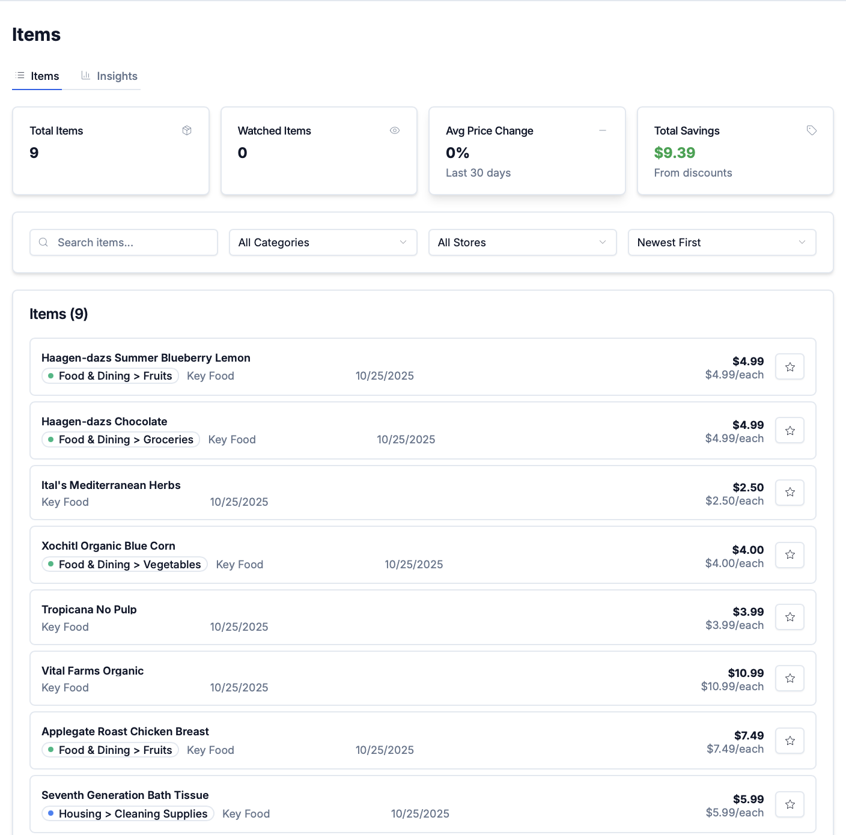Open the All Categories dropdown
Image resolution: width=846 pixels, height=835 pixels.
[x=323, y=243]
